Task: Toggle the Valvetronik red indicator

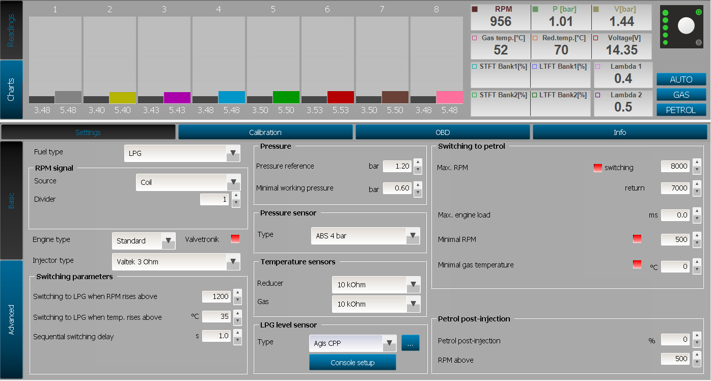Action: [x=235, y=238]
